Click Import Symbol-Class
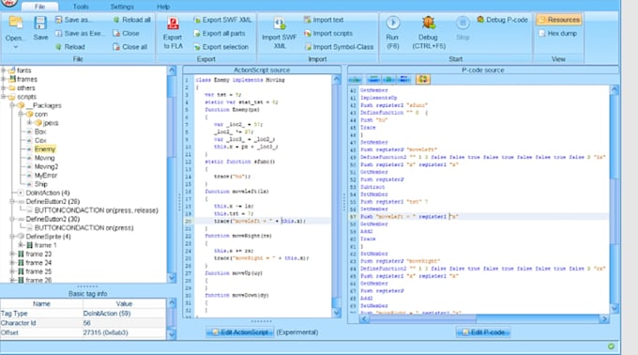Viewport: 638px width, 355px height. 339,47
